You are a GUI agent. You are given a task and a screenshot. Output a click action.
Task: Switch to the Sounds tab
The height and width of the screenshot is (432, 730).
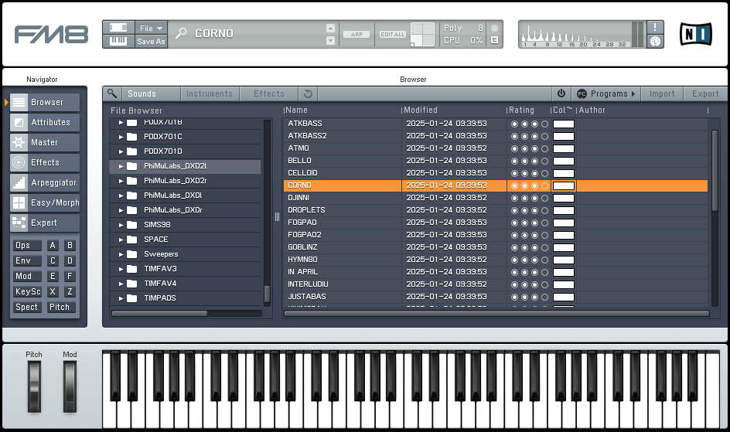(x=142, y=94)
